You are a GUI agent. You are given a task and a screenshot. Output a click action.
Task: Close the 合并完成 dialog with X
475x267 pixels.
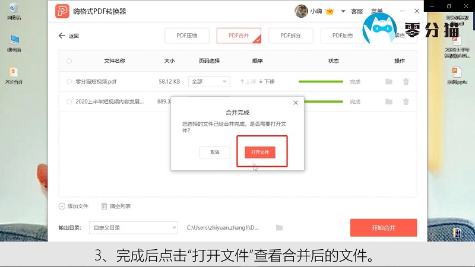coord(296,103)
